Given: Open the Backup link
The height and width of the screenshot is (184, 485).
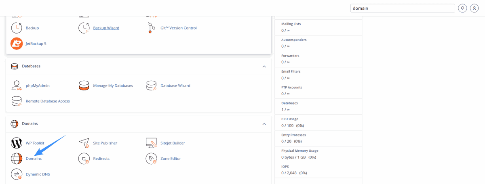Looking at the screenshot, I should click(x=32, y=28).
